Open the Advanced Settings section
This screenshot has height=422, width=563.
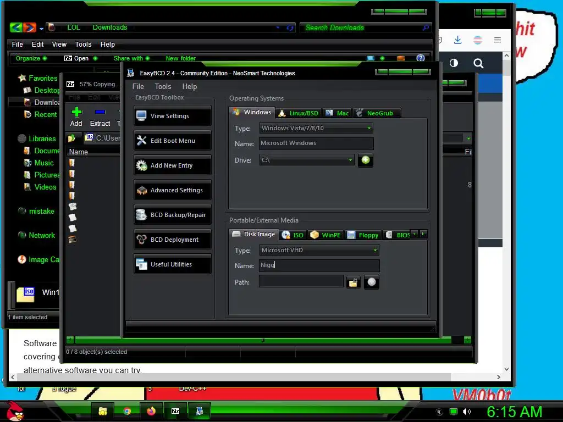pyautogui.click(x=172, y=190)
